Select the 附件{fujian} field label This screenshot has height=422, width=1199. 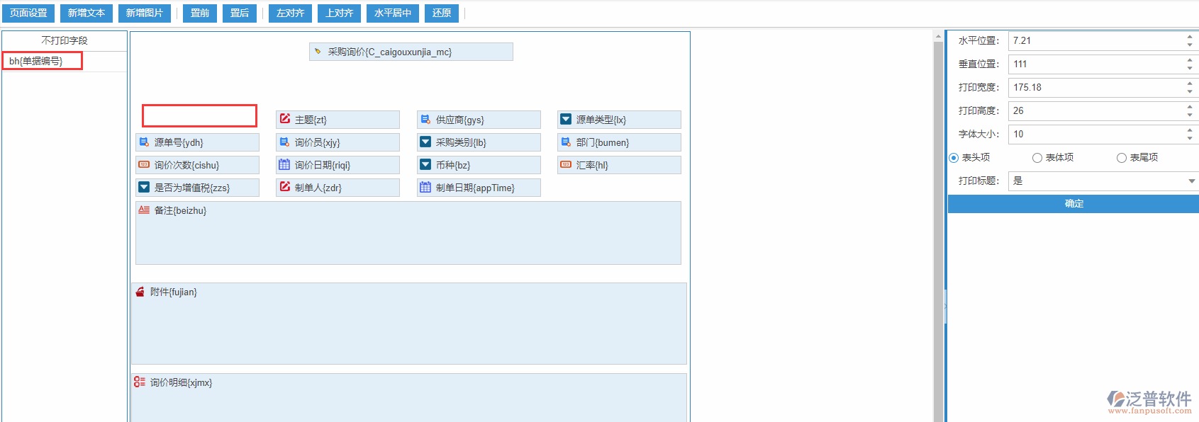point(173,292)
